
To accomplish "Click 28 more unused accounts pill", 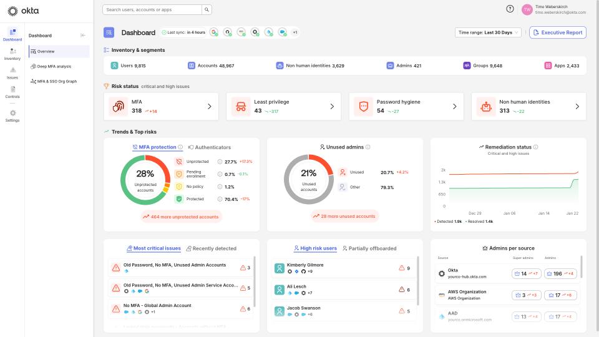I will click(345, 217).
